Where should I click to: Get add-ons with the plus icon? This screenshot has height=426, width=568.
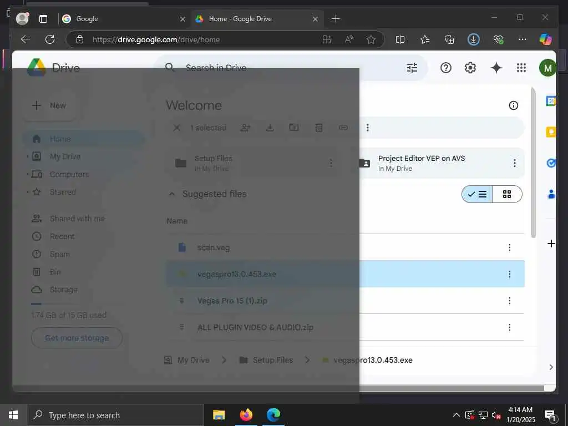tap(551, 244)
